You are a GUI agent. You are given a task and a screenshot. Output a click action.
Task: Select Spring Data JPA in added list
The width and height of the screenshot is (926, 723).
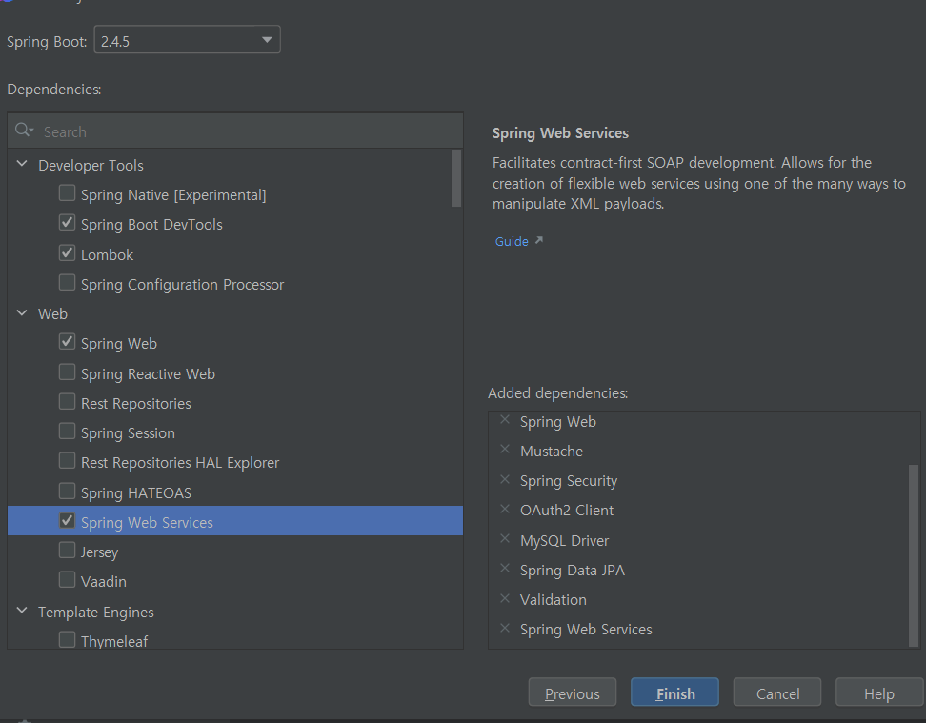[x=573, y=571]
